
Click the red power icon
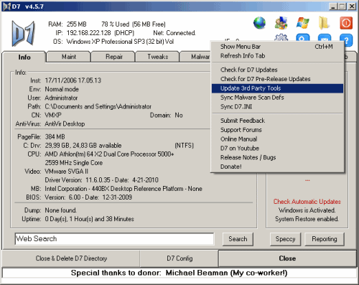(346, 23)
